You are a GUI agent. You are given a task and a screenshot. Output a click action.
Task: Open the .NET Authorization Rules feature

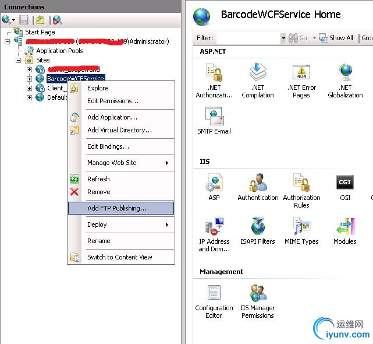pos(214,80)
